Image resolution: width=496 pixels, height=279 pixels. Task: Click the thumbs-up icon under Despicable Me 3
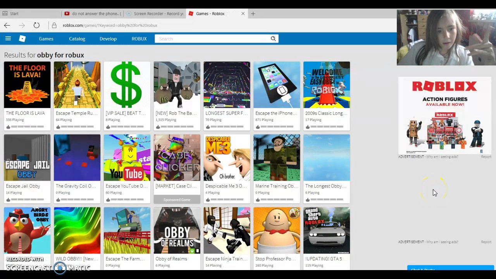(208, 200)
